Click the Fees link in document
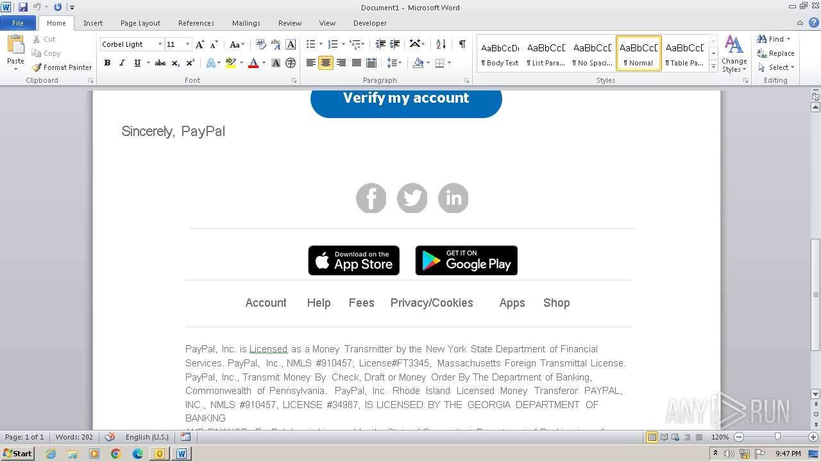Viewport: 821px width, 462px height. click(x=361, y=303)
